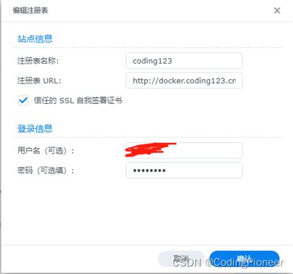
Task: Click the 编辑注册表 dialog title
Action: [30, 10]
